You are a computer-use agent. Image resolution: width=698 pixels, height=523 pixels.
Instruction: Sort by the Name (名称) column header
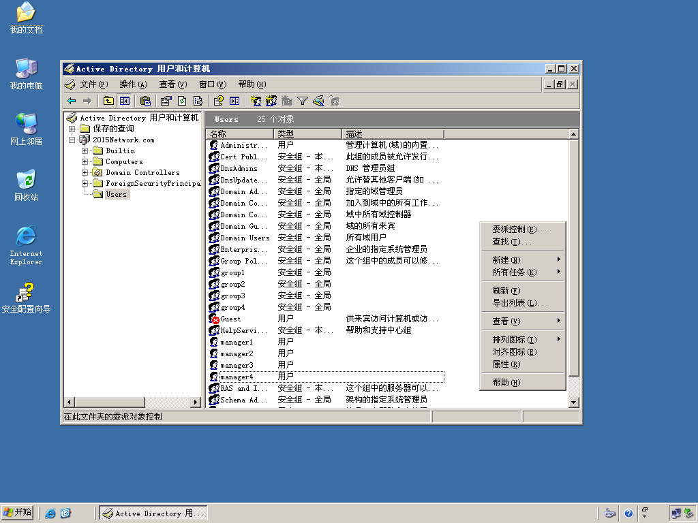[240, 134]
